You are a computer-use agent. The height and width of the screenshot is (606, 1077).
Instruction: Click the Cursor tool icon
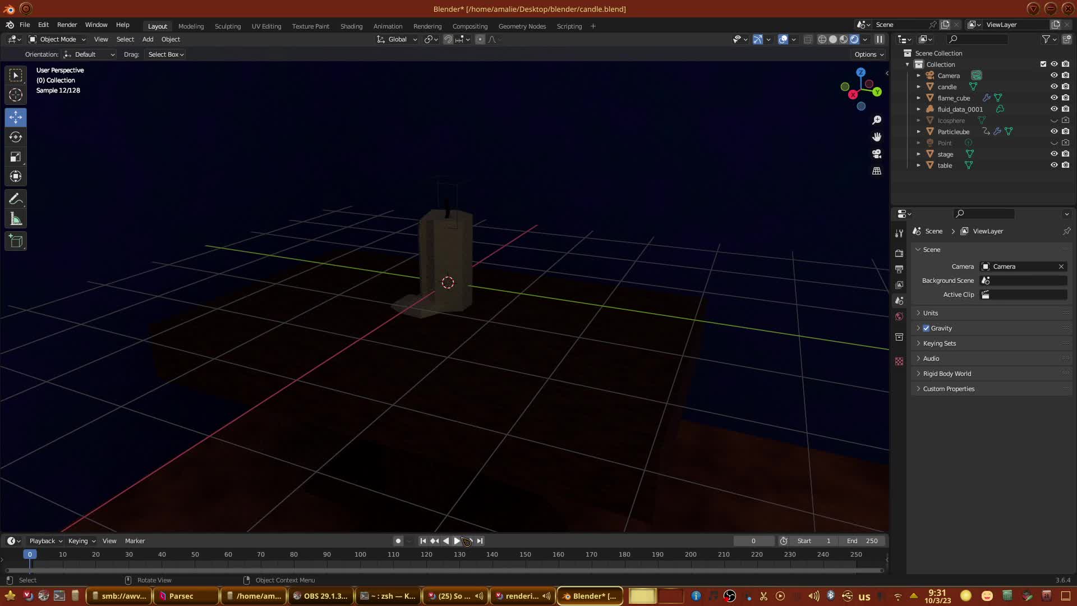(x=16, y=95)
